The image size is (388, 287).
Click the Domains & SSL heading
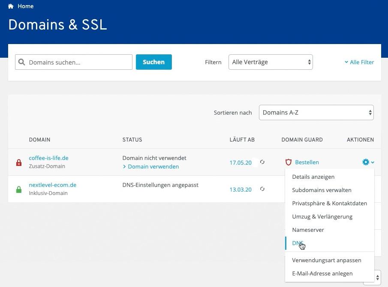(x=57, y=25)
